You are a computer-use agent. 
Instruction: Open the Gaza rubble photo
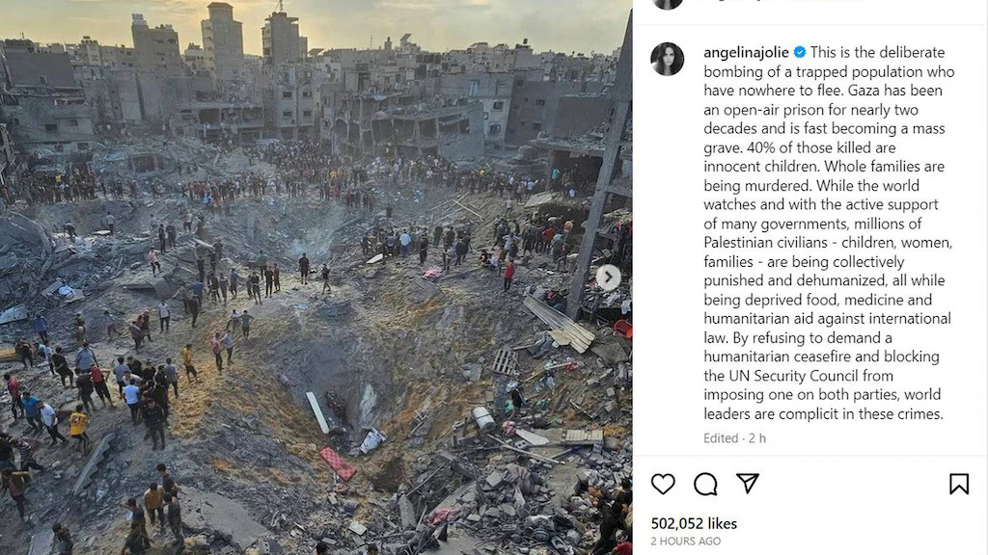(316, 277)
